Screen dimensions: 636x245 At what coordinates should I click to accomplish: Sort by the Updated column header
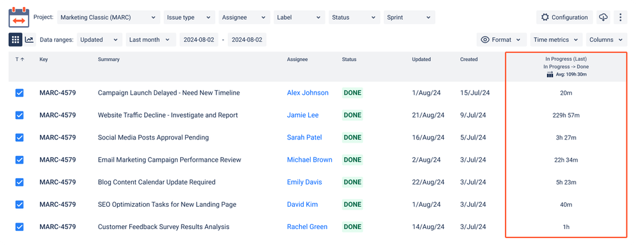tap(421, 60)
